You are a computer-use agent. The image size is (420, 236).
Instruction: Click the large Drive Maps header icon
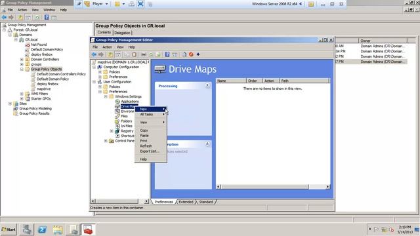click(x=160, y=69)
